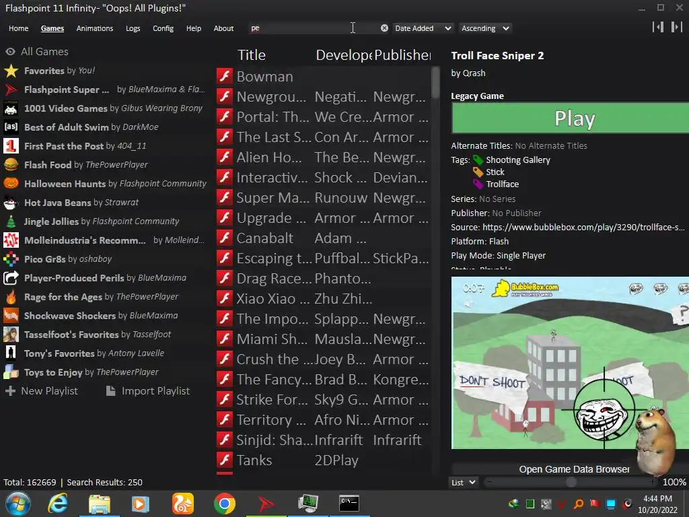The height and width of the screenshot is (517, 689).
Task: Click the Flash icon beside Canabalt
Action: [x=225, y=238]
